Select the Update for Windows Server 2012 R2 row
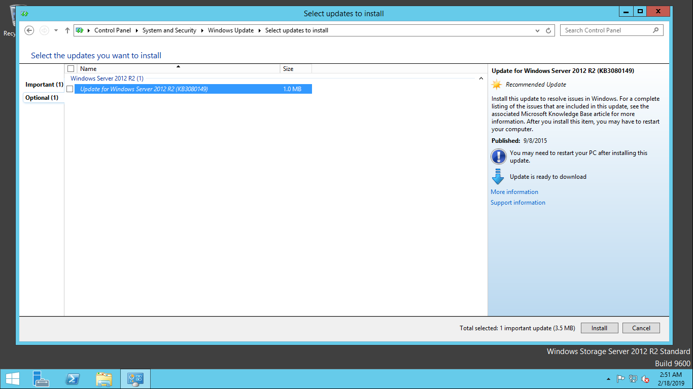Screen dimensions: 693x389 coord(193,89)
